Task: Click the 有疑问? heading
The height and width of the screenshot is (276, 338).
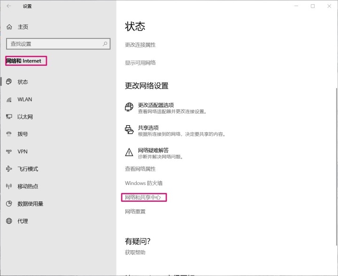Action: (138, 241)
